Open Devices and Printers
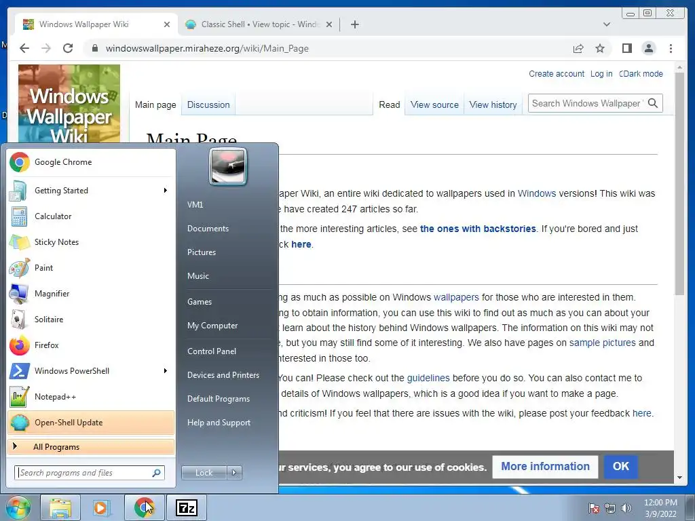The height and width of the screenshot is (521, 695). coord(223,375)
